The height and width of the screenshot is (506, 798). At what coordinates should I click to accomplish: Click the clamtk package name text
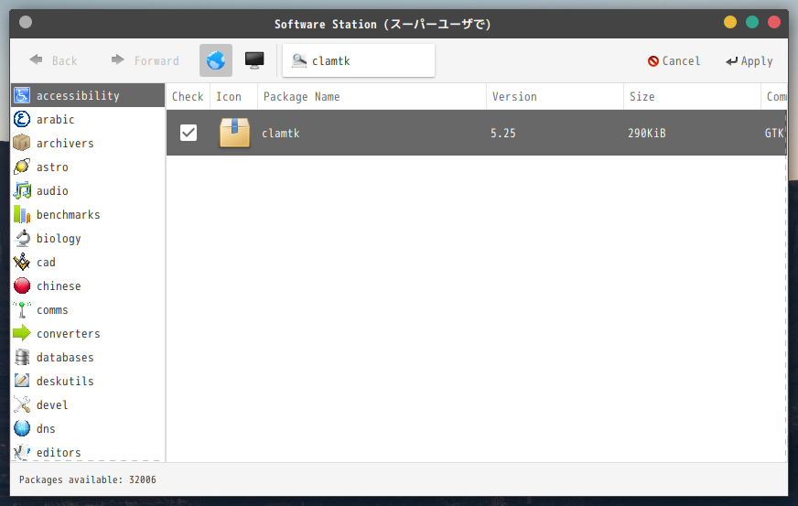280,134
